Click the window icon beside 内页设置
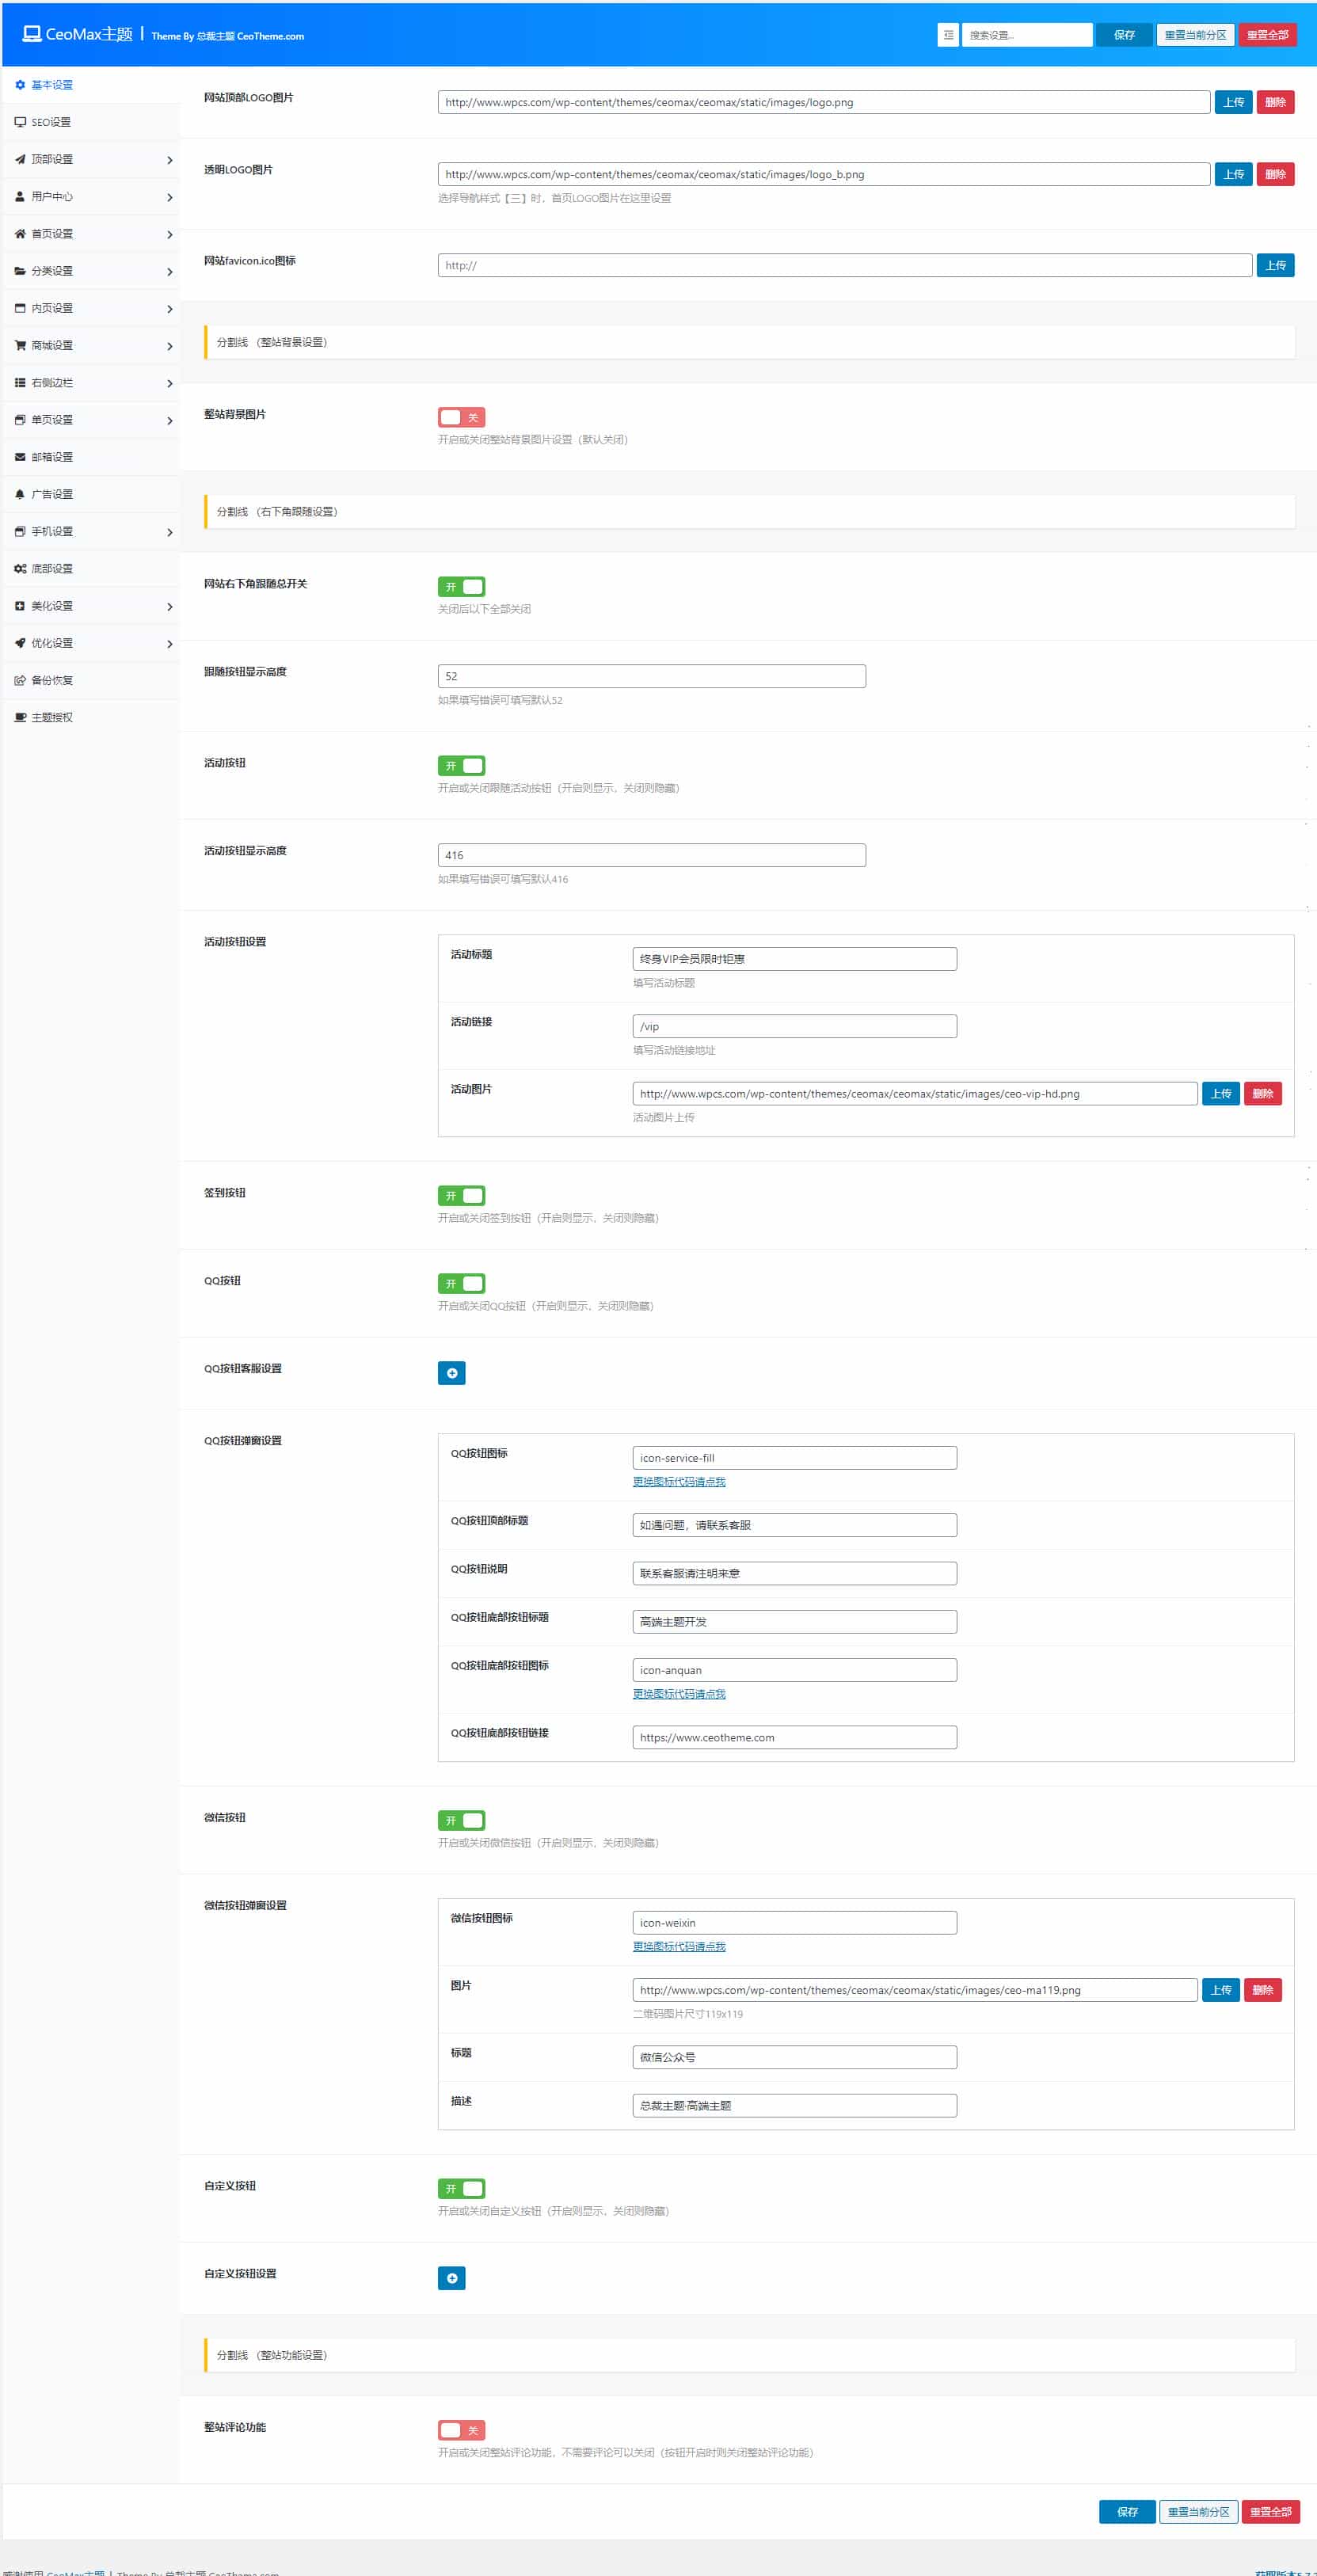This screenshot has height=2576, width=1317. point(20,308)
